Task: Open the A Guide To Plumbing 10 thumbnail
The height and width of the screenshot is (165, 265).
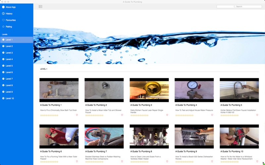Action: tap(239, 136)
